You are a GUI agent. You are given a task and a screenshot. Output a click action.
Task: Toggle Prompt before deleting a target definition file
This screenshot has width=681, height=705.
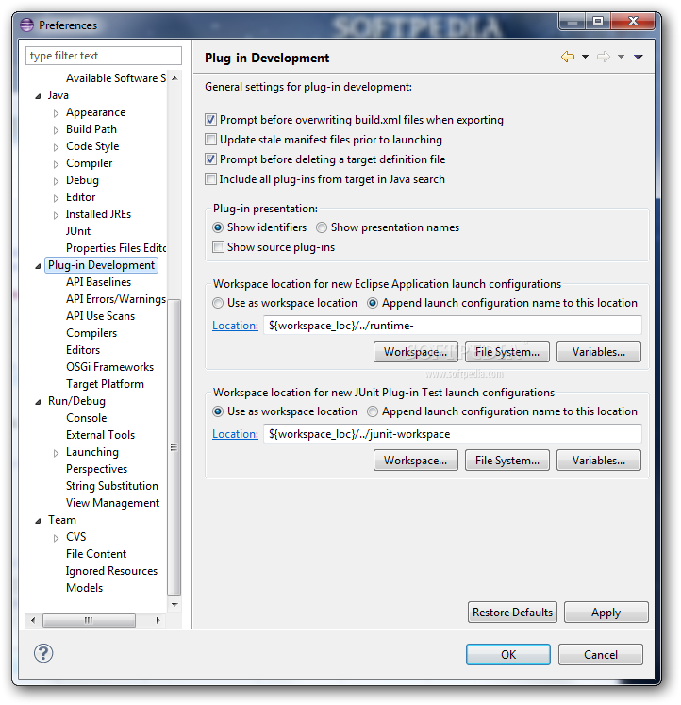[210, 159]
